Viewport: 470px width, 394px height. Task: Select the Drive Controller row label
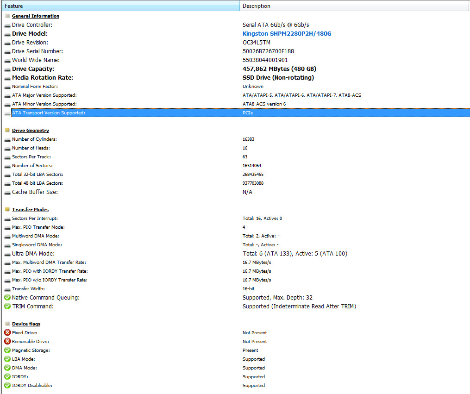(32, 25)
